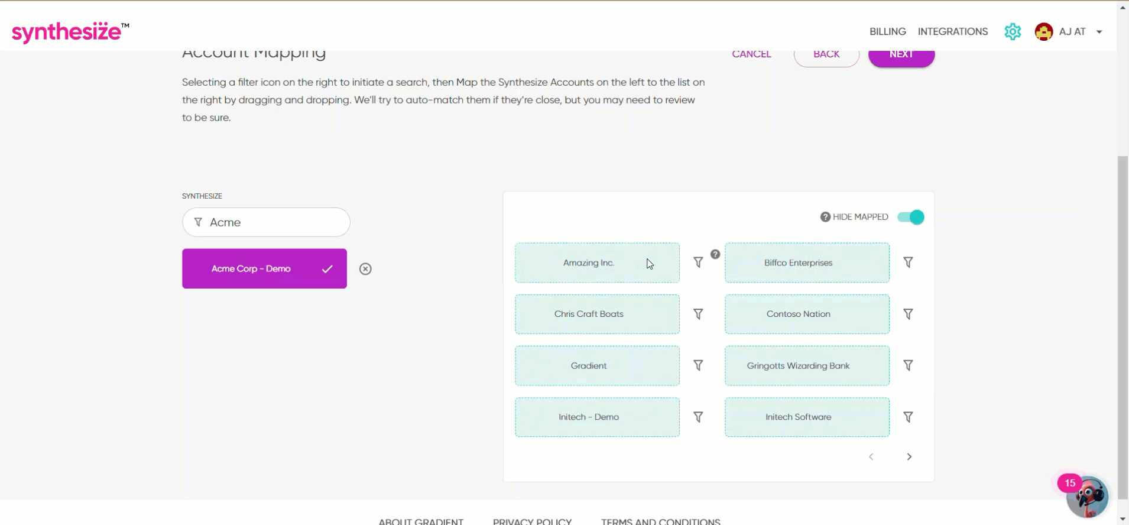Open the Billing menu
This screenshot has height=525, width=1129.
[888, 32]
